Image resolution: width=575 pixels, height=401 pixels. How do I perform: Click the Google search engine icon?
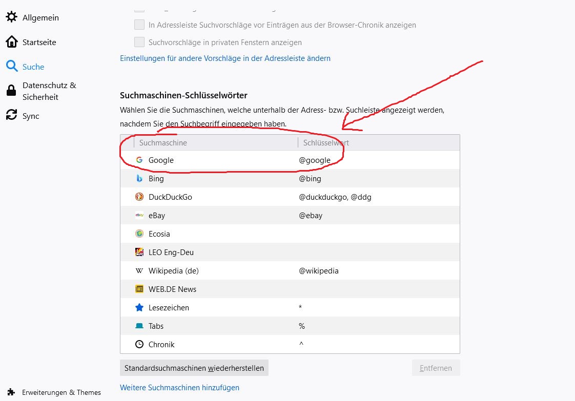(x=139, y=160)
